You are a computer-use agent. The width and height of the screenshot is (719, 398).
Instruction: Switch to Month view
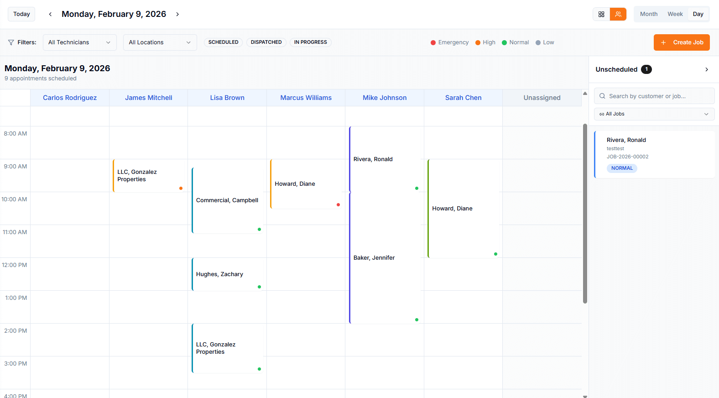click(x=648, y=14)
